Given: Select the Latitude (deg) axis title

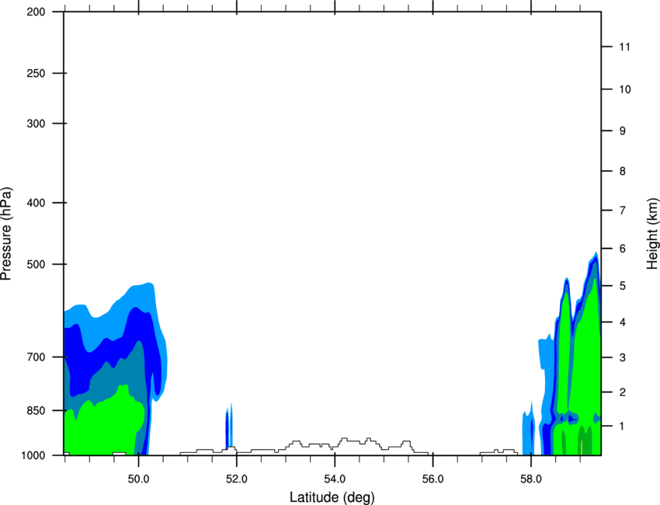Looking at the screenshot, I should click(x=332, y=497).
